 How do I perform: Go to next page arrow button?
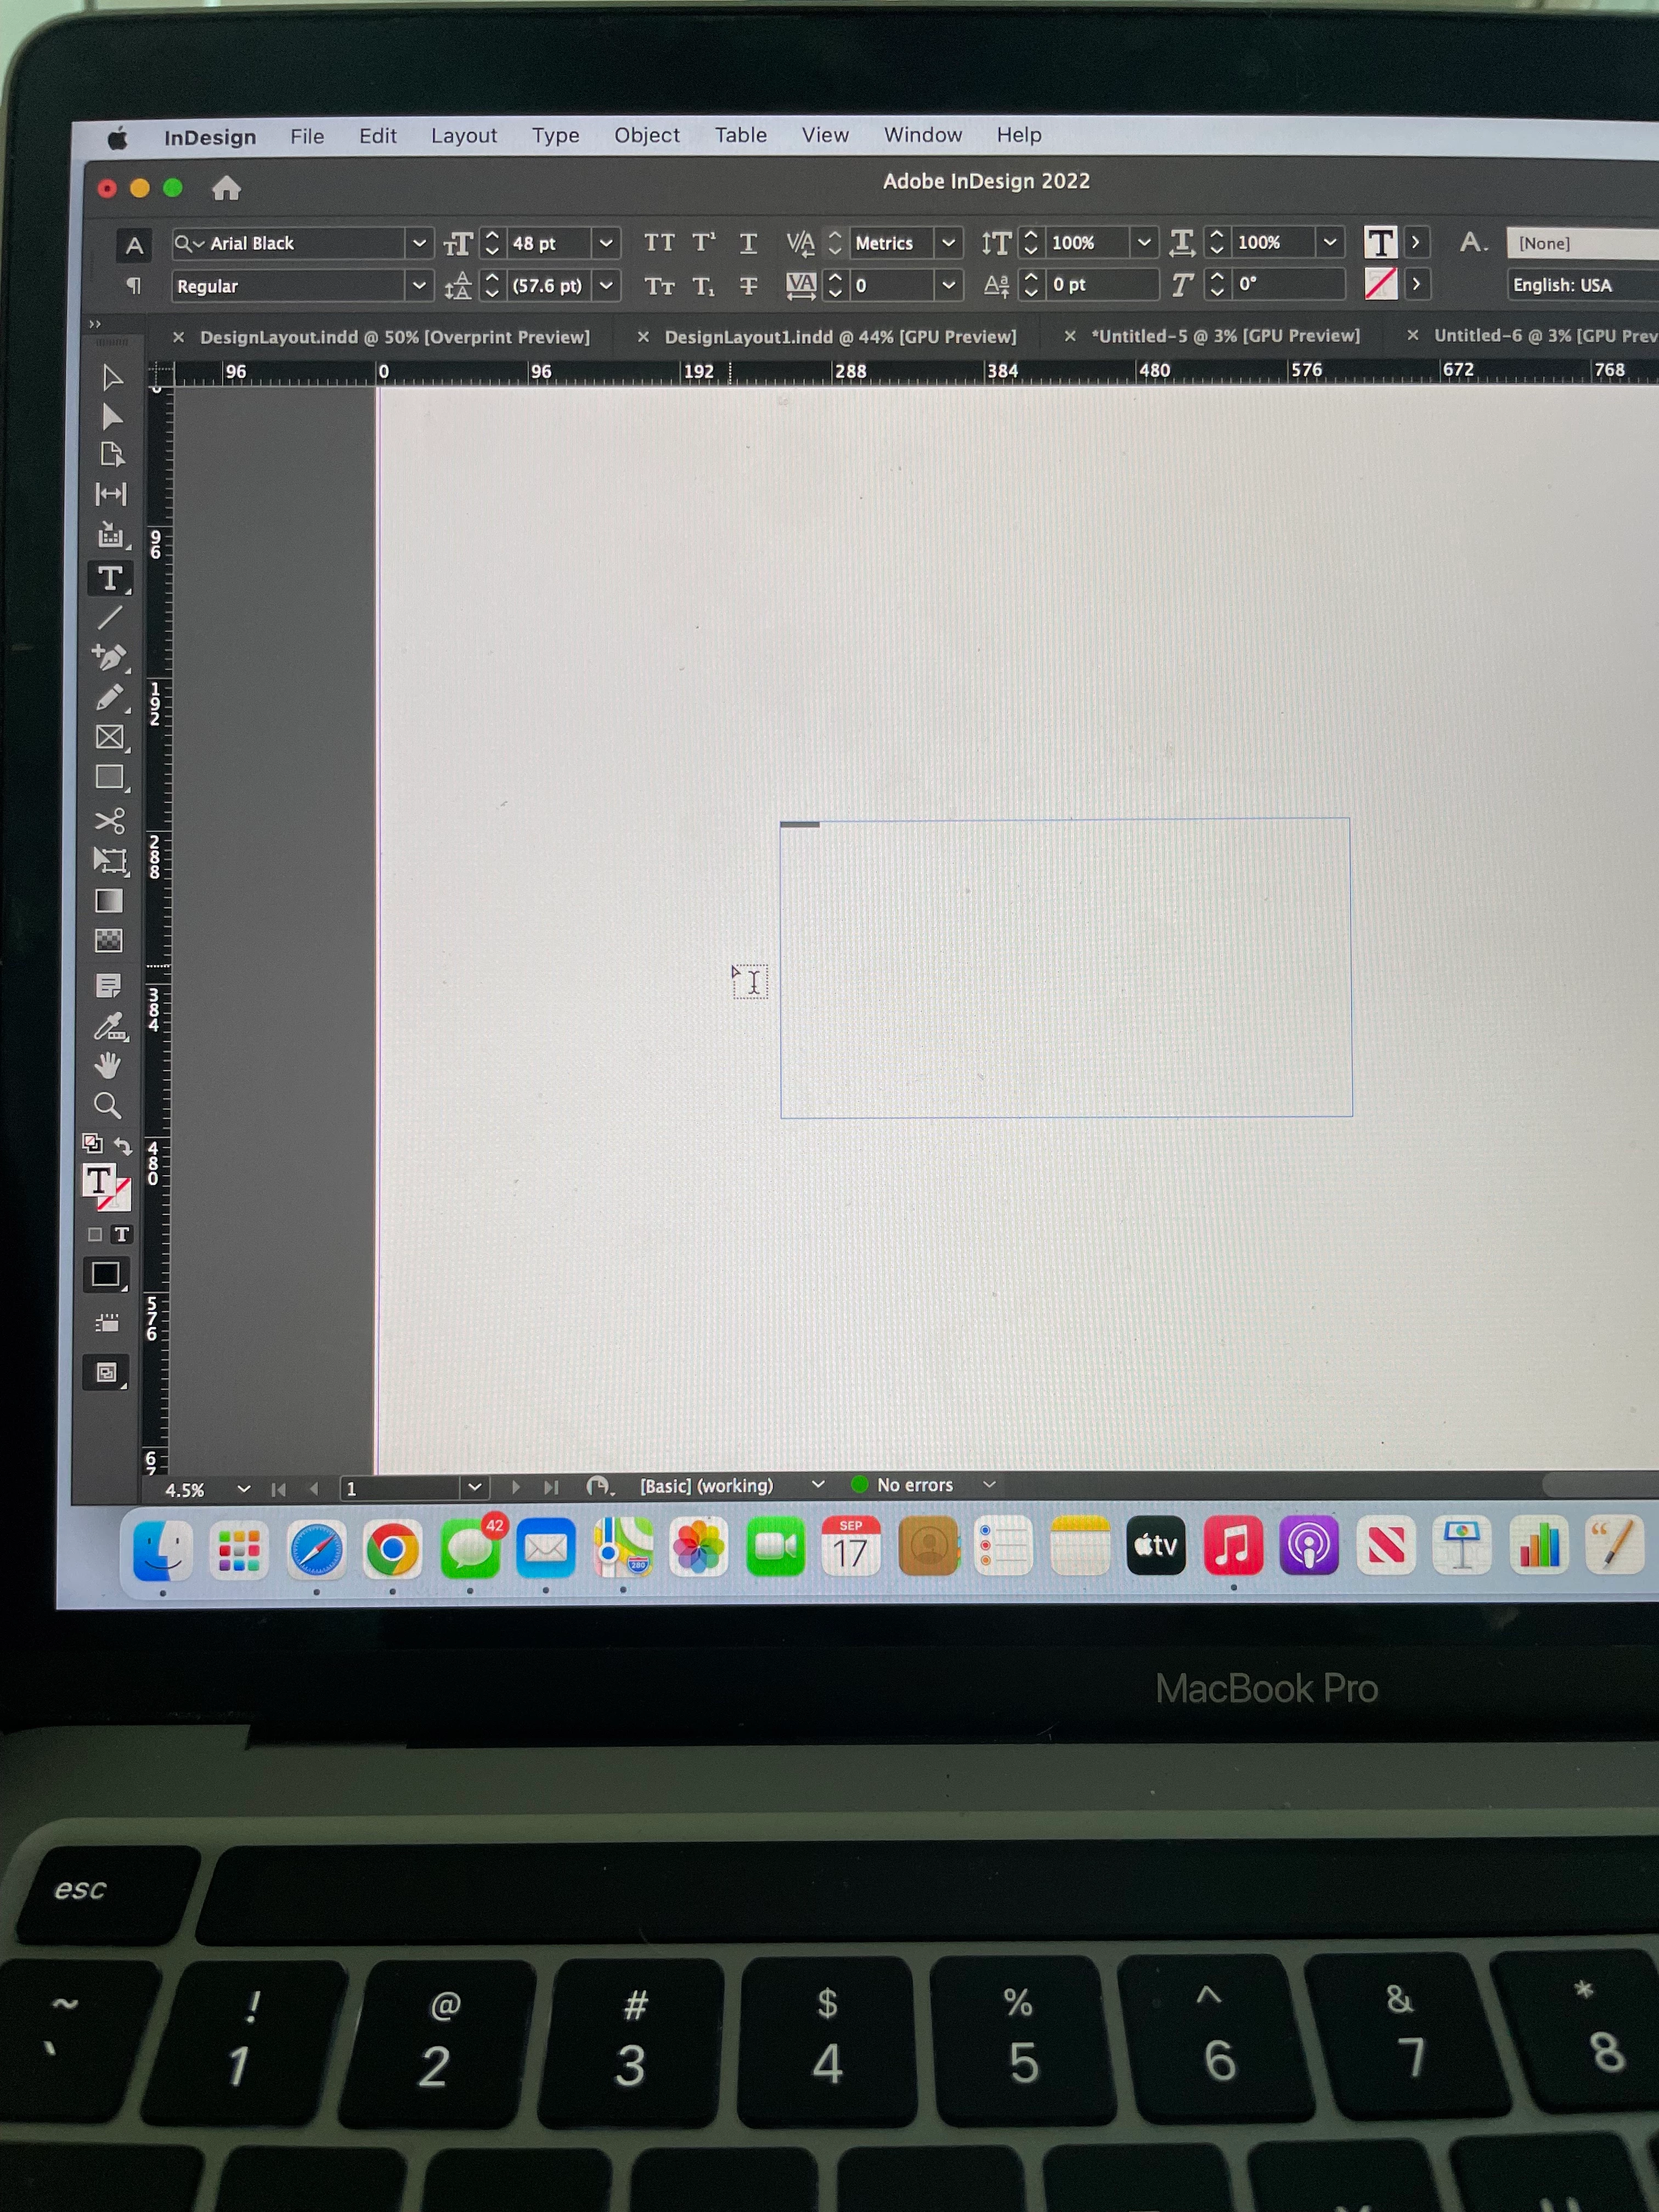click(x=516, y=1487)
